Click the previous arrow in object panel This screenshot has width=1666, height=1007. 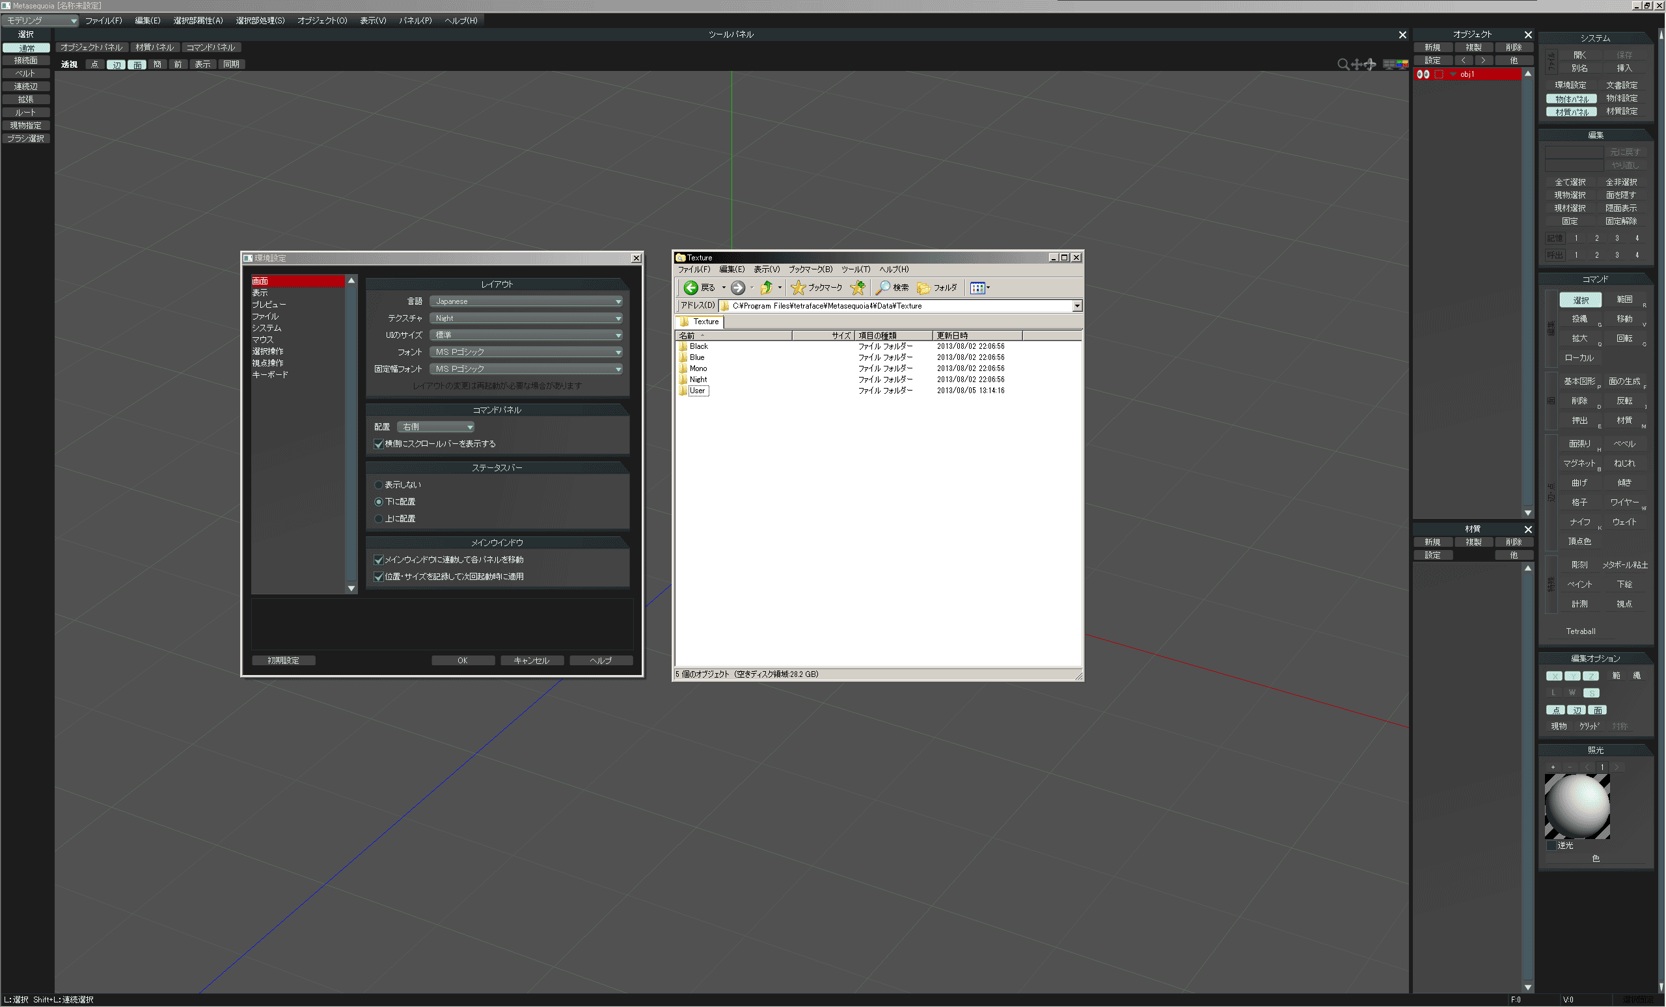1463,61
